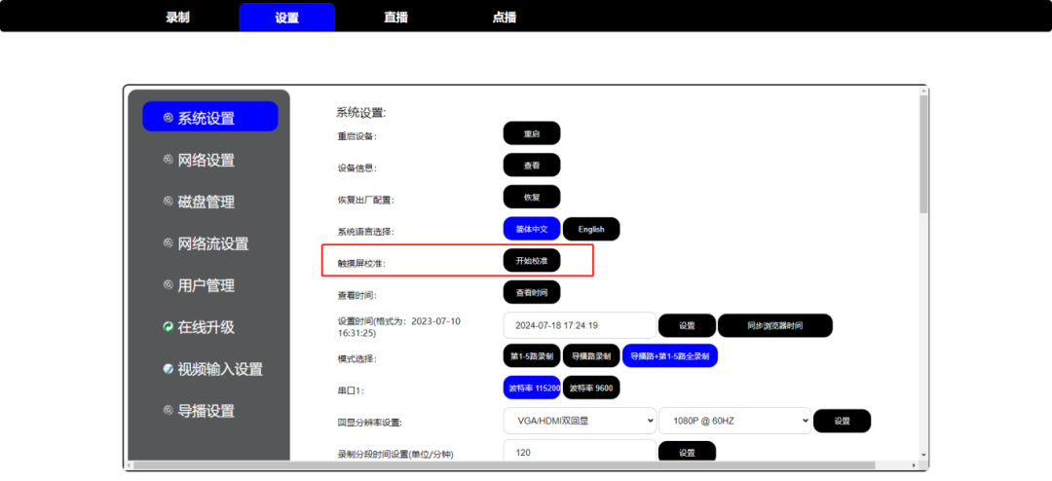This screenshot has height=481, width=1052.
Task: Click 设置 next to the time field
Action: point(687,325)
